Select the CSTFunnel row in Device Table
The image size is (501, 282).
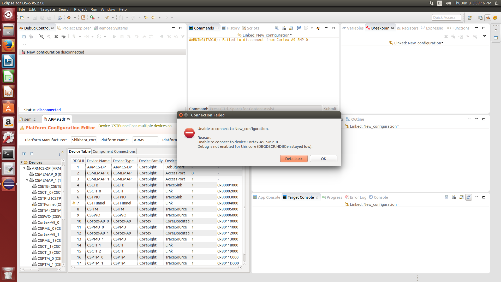click(157, 203)
